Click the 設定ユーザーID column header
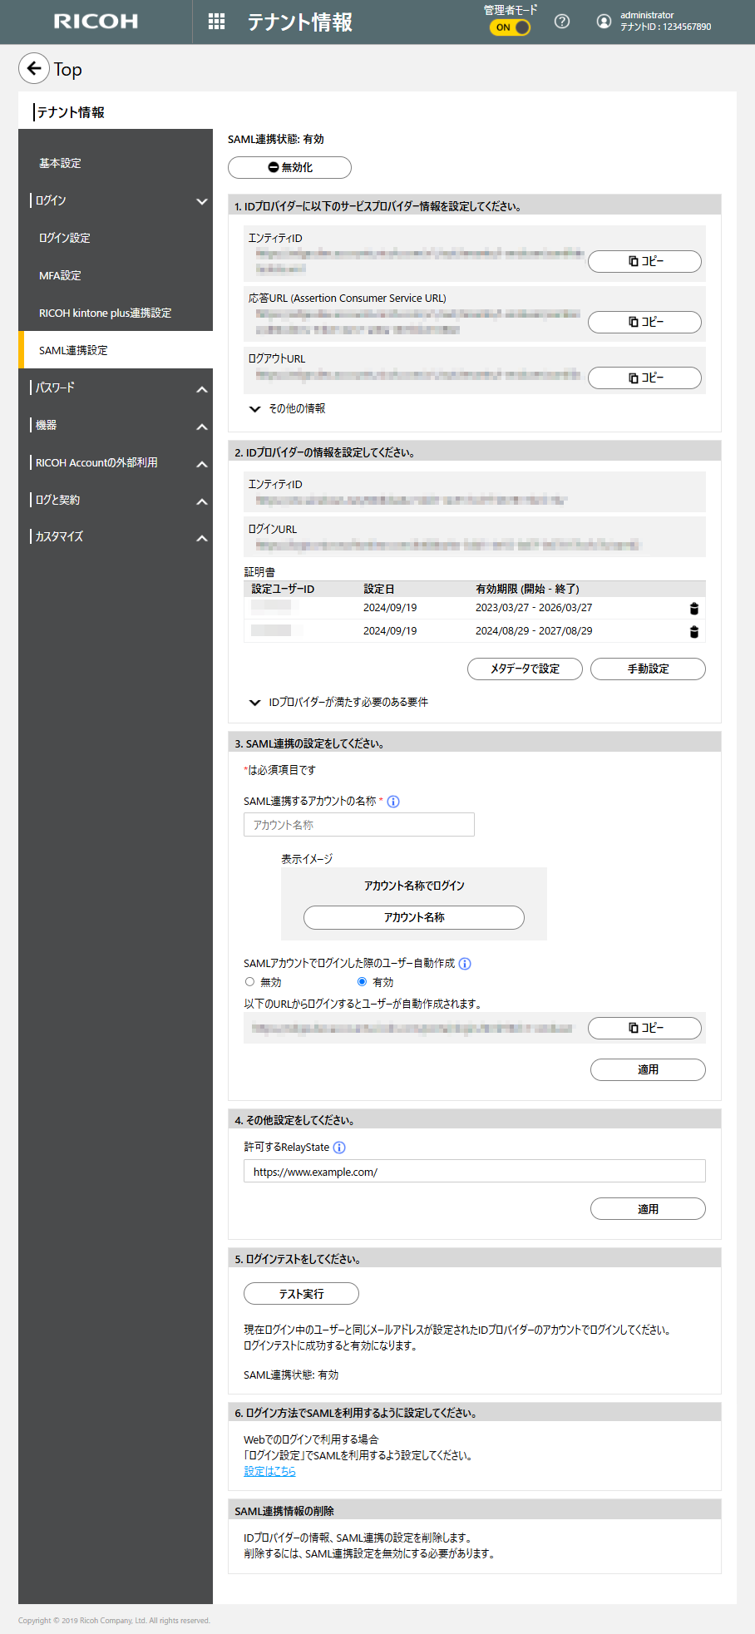Viewport: 755px width, 1634px height. pos(283,589)
